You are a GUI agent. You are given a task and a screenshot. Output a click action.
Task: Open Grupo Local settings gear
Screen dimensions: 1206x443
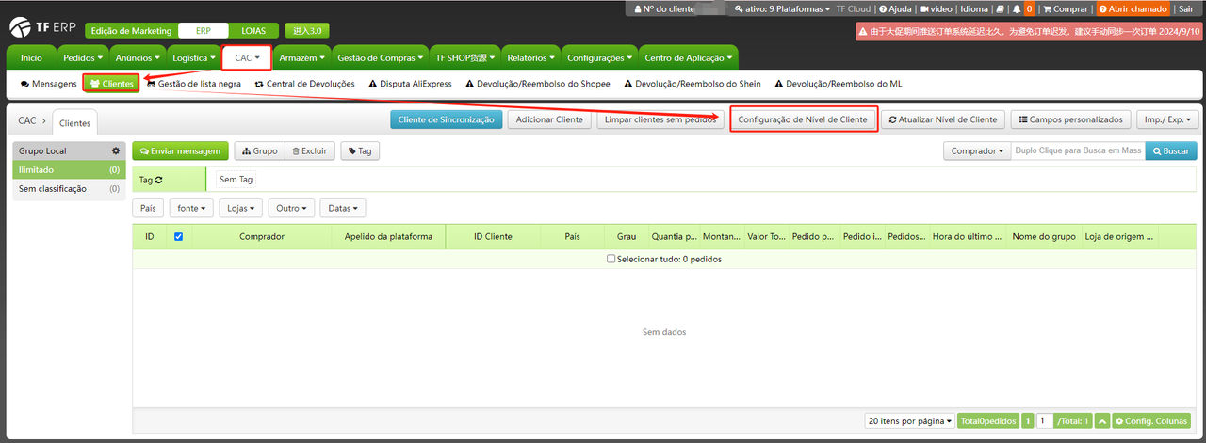[116, 150]
